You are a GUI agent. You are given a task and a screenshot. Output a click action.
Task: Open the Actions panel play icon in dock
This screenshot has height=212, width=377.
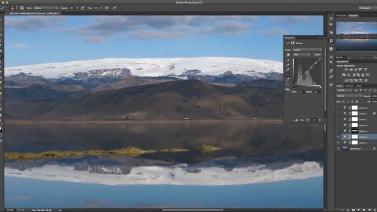[331, 24]
